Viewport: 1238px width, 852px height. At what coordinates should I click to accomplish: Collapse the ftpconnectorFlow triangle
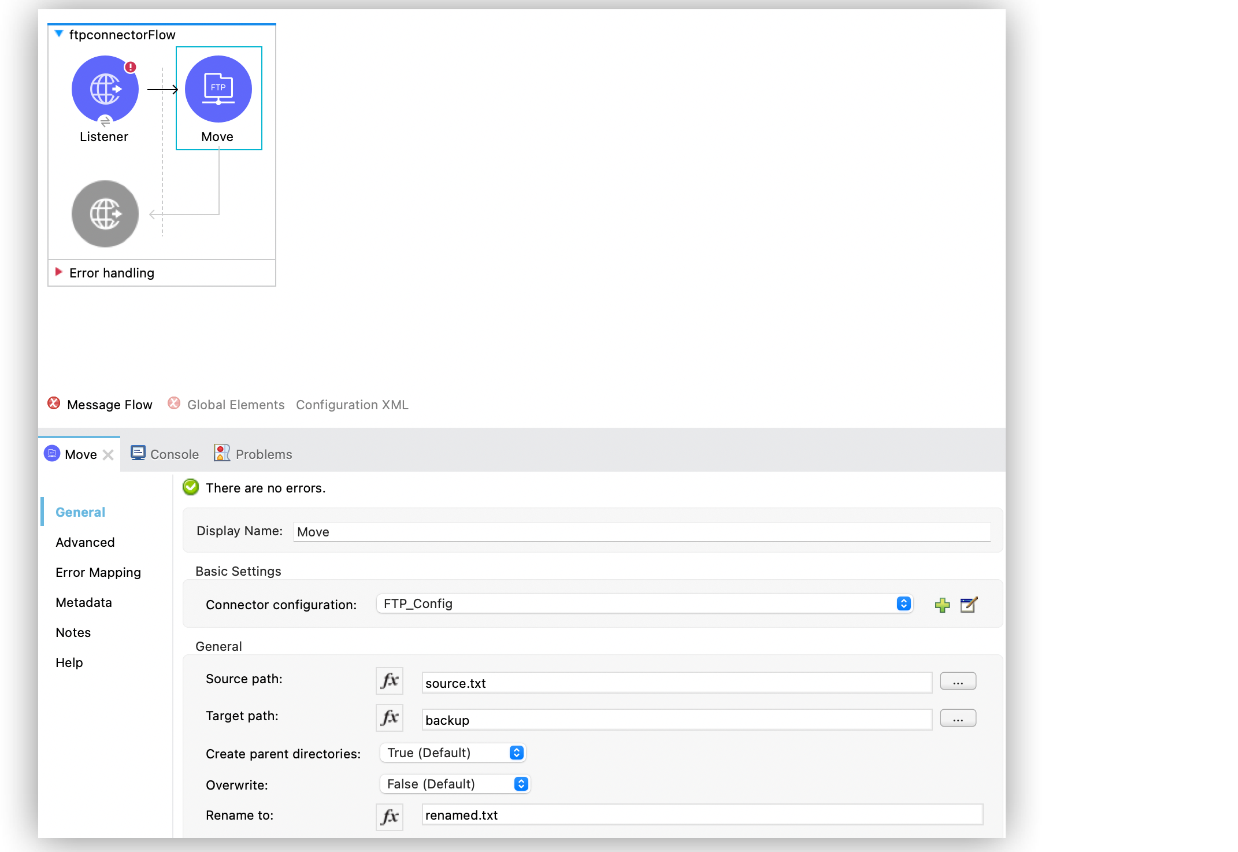coord(59,34)
